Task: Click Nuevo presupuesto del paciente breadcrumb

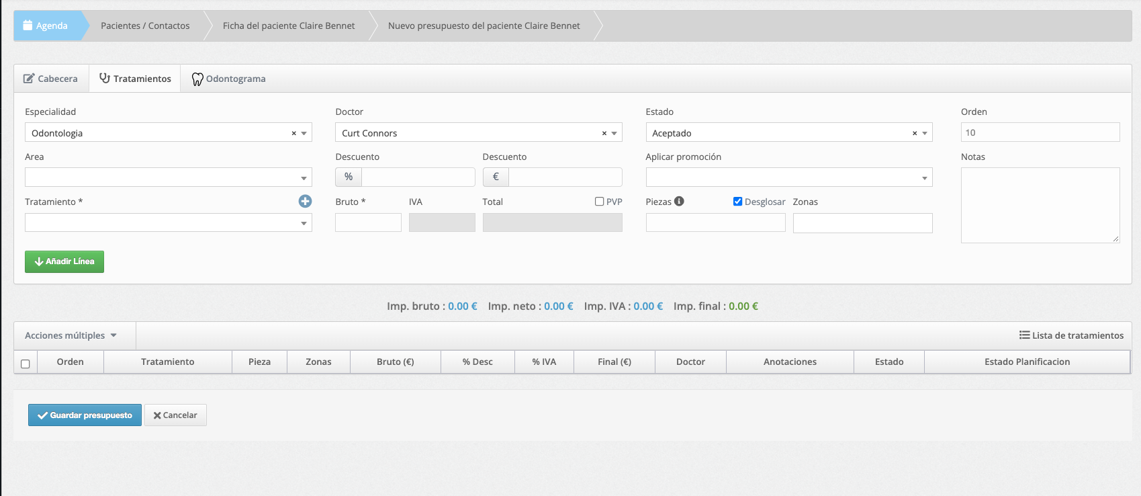Action: (484, 26)
